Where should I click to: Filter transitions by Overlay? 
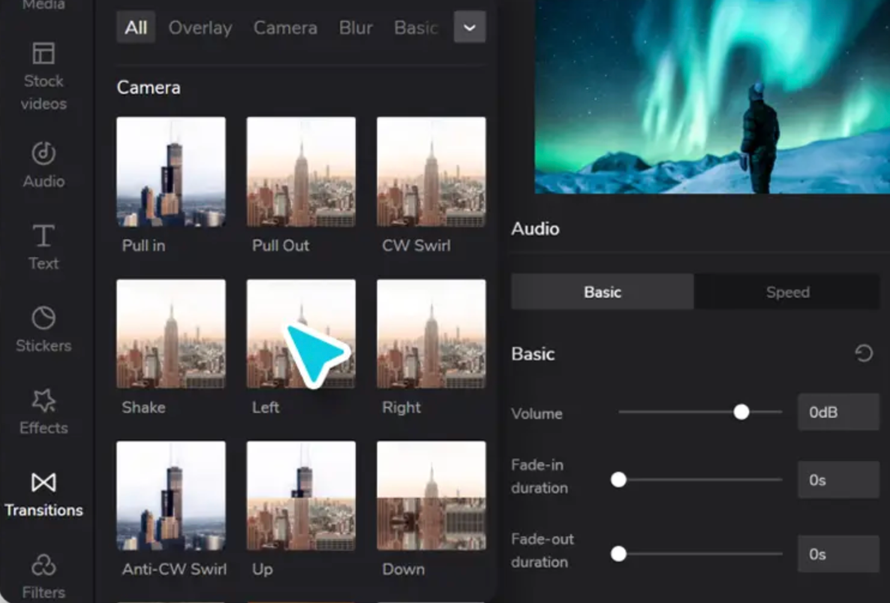point(200,28)
